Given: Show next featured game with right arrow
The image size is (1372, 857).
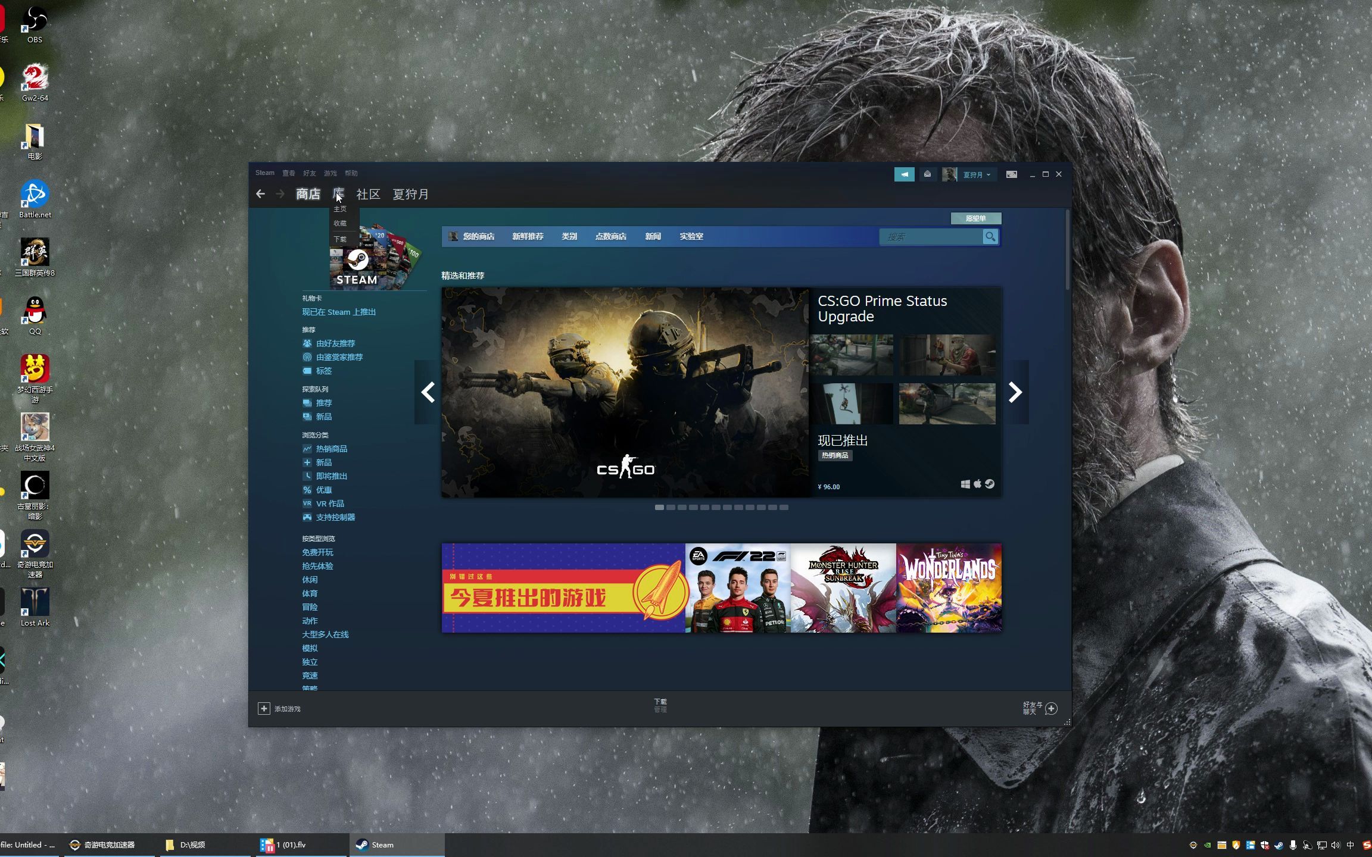Looking at the screenshot, I should coord(1015,392).
